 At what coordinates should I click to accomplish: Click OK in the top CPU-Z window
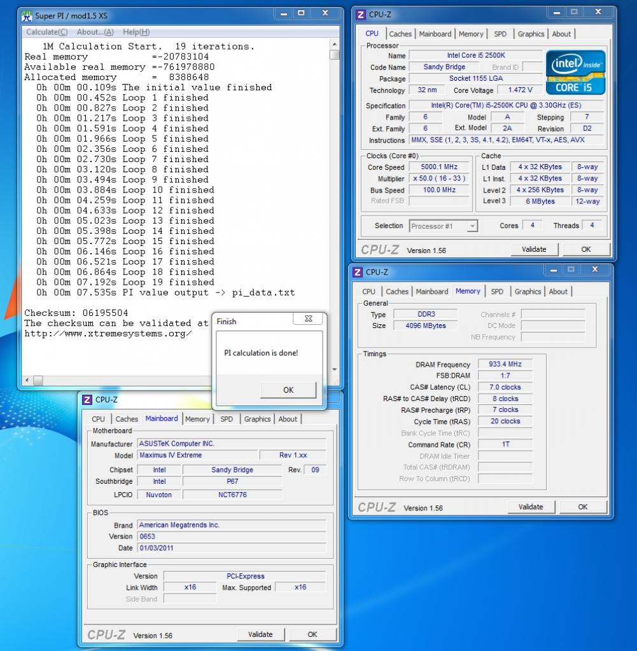(x=586, y=249)
